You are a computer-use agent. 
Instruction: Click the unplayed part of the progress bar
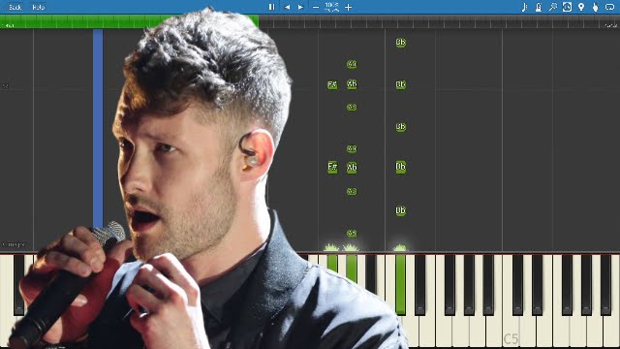tap(439, 21)
